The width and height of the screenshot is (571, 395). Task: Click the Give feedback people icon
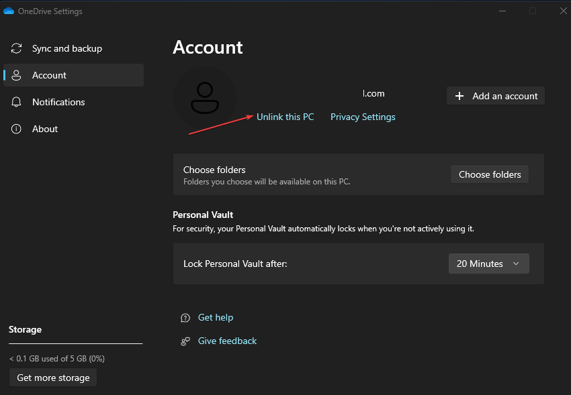pyautogui.click(x=185, y=341)
